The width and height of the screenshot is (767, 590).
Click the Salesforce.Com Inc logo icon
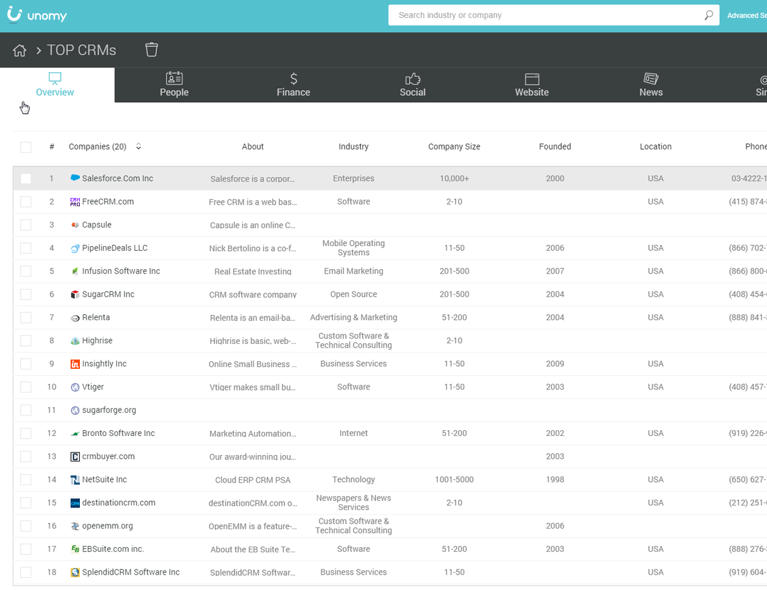point(75,178)
